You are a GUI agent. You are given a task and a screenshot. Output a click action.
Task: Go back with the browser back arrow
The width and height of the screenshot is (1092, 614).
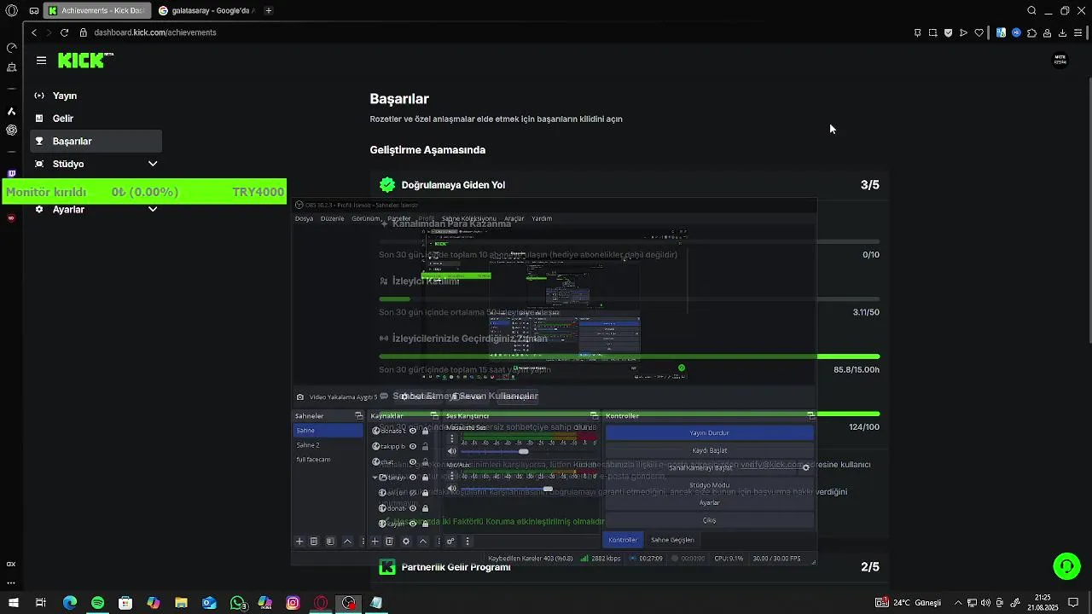34,32
